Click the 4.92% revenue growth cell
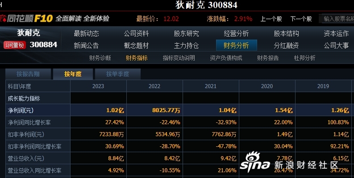The height and width of the screenshot is (178, 354). 116,170
